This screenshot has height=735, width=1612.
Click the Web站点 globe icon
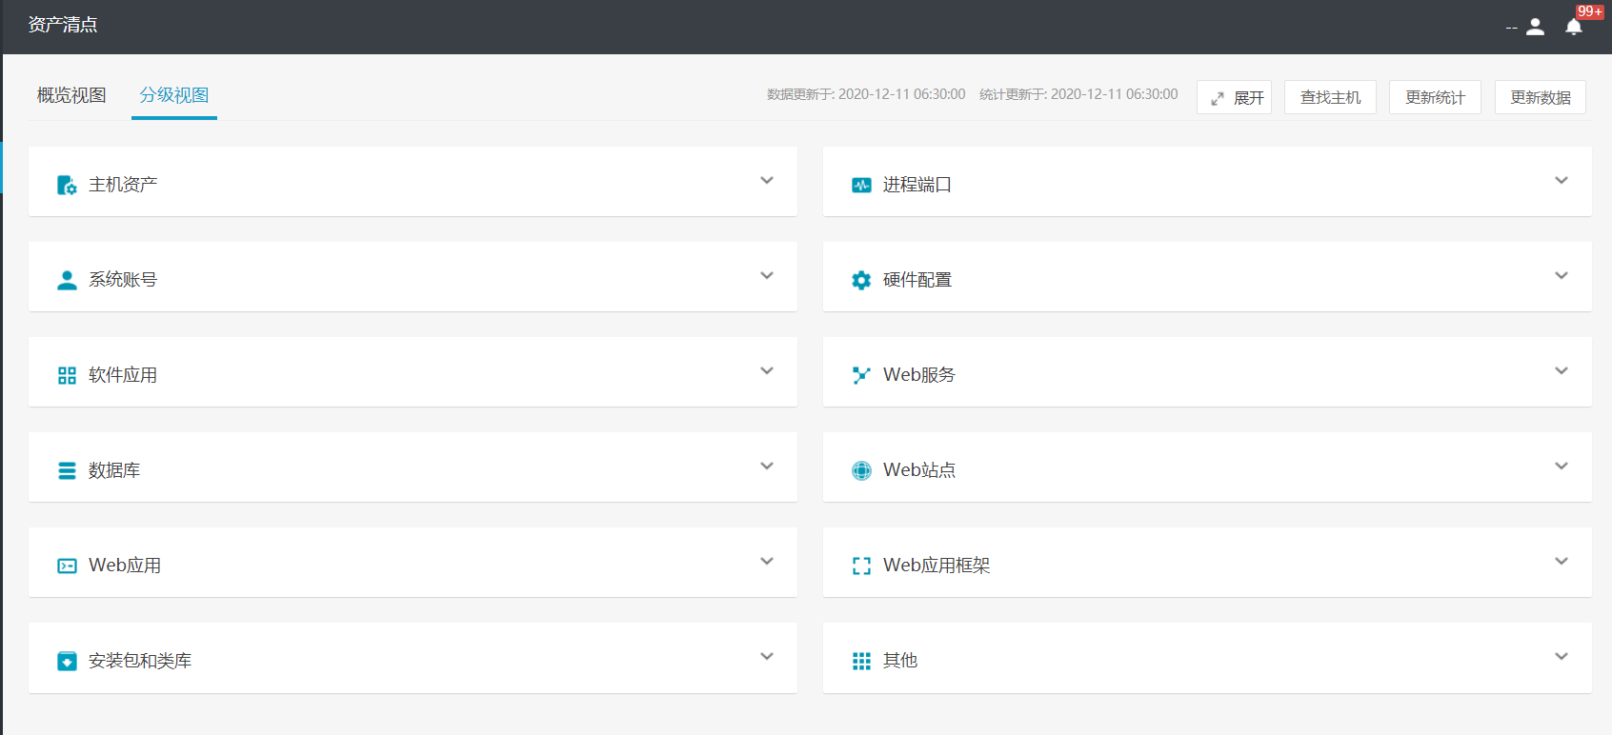(x=861, y=470)
